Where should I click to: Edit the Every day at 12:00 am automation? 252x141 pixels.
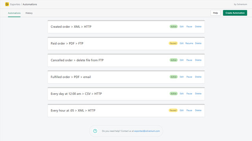pos(182,94)
